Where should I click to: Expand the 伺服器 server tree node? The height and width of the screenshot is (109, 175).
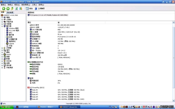(2, 24)
